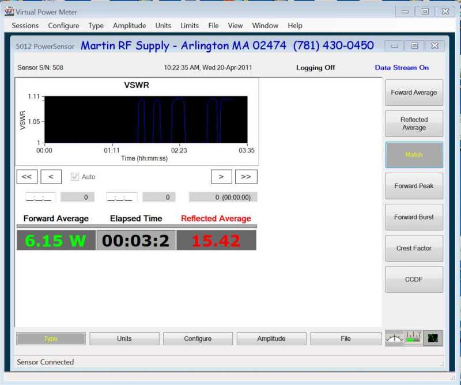
Task: Step back using the single left arrow
Action: coord(51,177)
